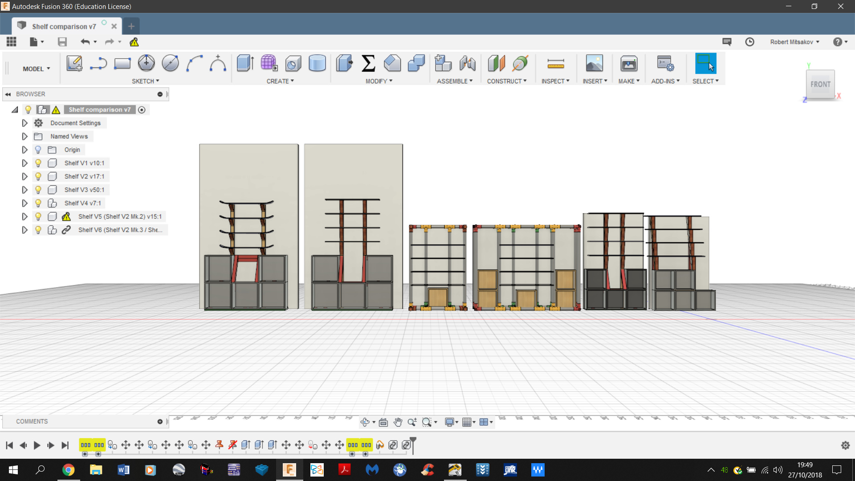The width and height of the screenshot is (855, 481).
Task: Expand Named Views node
Action: coord(24,137)
